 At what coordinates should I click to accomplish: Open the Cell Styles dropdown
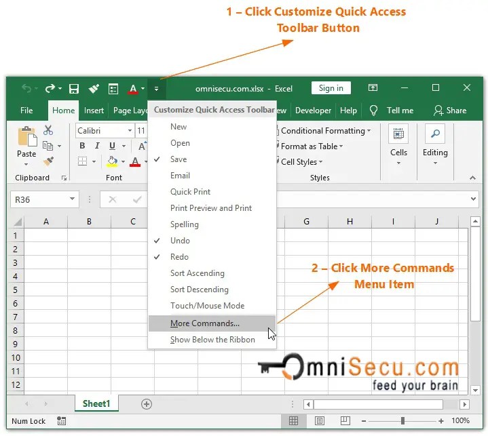pyautogui.click(x=300, y=161)
